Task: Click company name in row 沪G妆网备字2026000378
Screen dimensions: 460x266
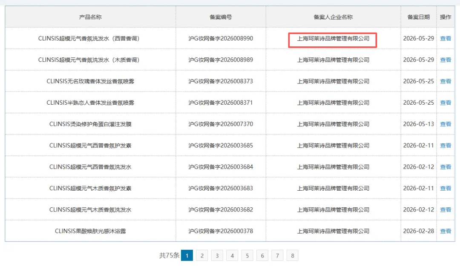Action: pos(333,231)
